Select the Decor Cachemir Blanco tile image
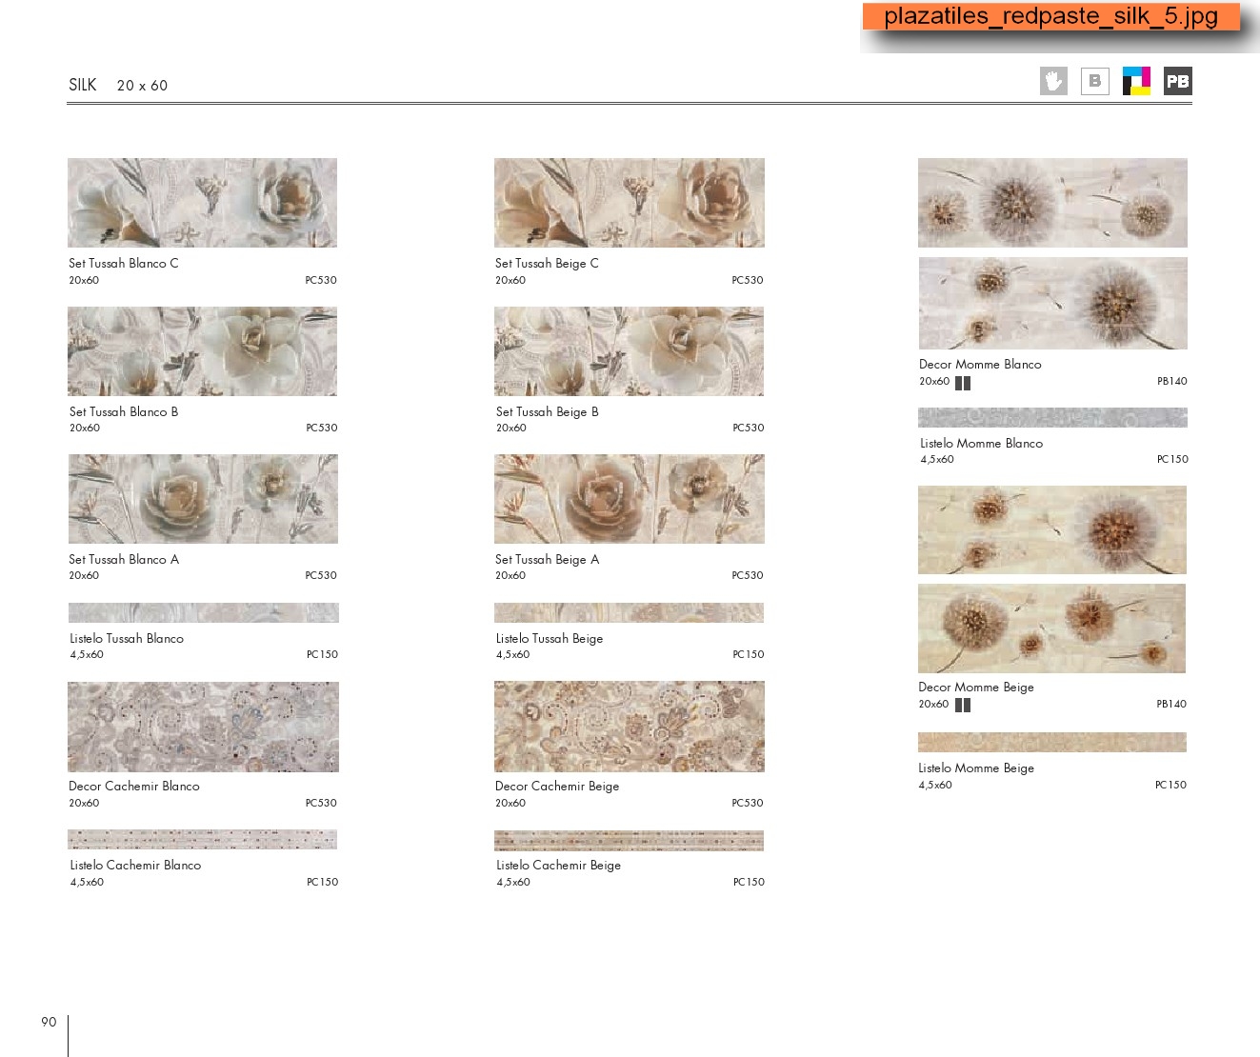1260x1057 pixels. click(203, 727)
